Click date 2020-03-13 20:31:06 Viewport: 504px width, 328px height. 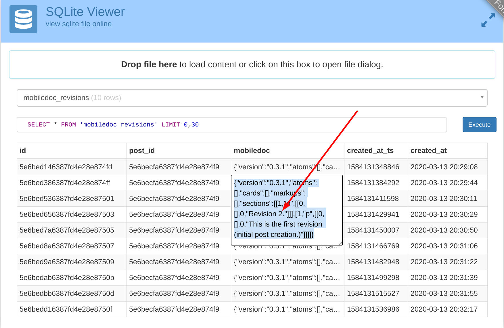pos(444,246)
